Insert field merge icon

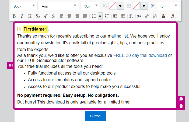click(x=139, y=16)
